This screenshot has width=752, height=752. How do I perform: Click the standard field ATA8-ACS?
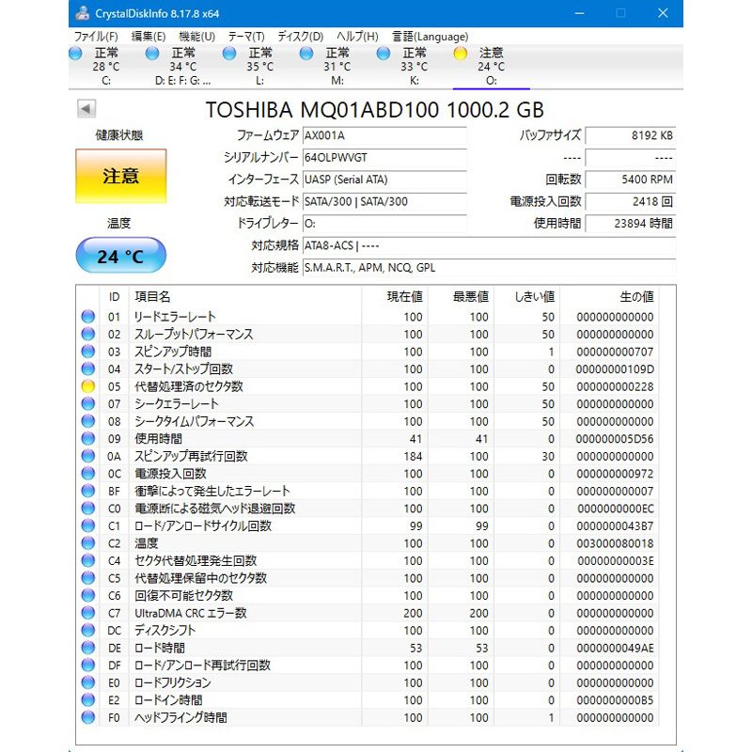pos(489,246)
